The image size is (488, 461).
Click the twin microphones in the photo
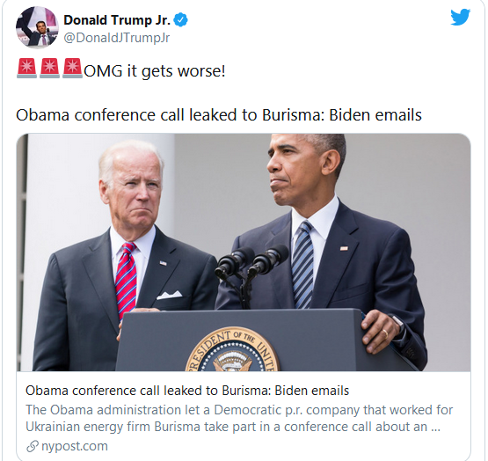[251, 261]
